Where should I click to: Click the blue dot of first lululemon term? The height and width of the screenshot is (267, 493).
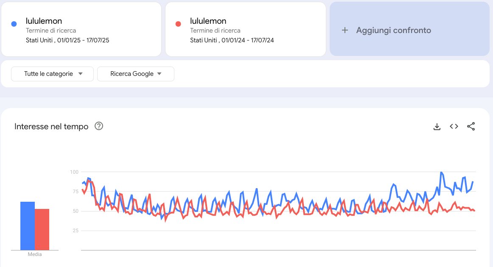(14, 24)
